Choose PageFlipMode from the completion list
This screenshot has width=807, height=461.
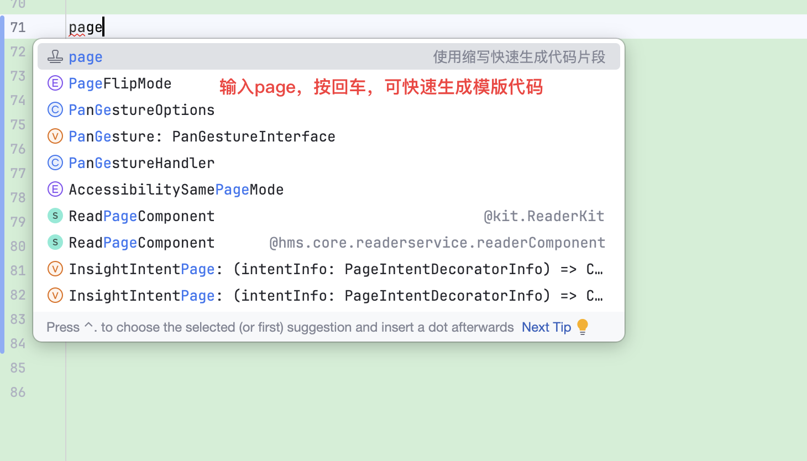pos(120,83)
